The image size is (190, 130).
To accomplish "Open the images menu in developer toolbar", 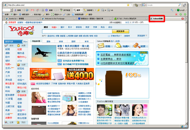I will [x=14, y=15].
